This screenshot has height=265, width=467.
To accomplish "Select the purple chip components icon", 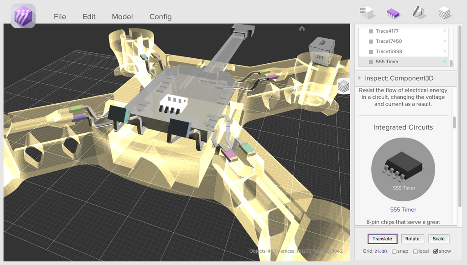I will pos(393,12).
